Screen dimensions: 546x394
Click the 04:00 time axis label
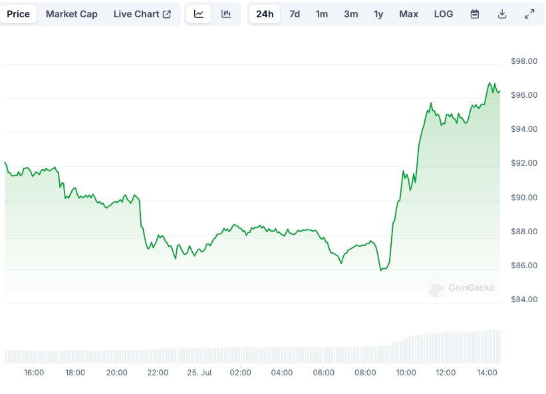coord(282,373)
